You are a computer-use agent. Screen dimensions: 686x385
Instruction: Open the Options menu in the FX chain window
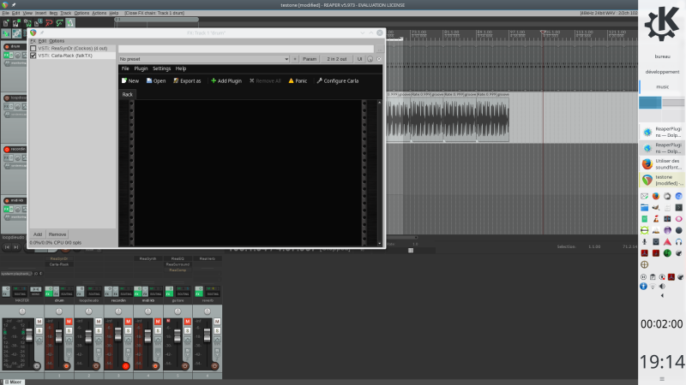point(57,41)
